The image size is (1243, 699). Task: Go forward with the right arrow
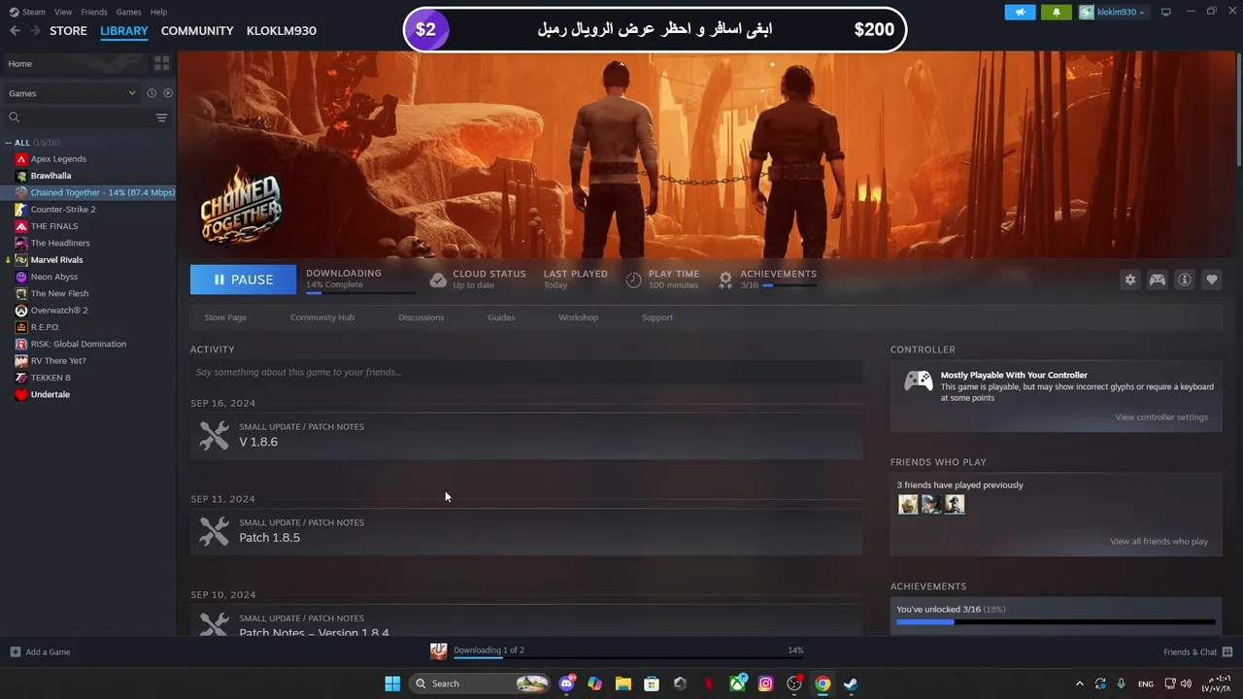(35, 31)
